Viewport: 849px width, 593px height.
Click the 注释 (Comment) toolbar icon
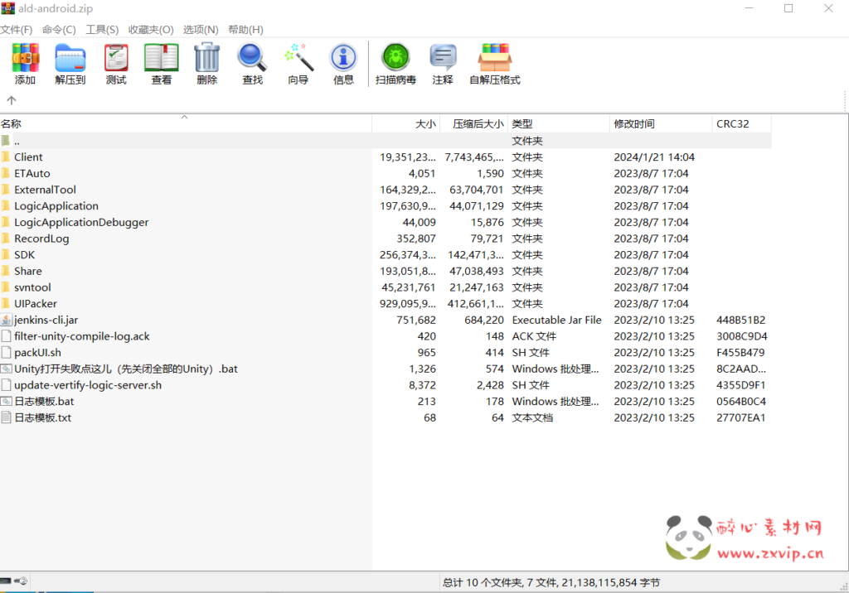click(x=443, y=64)
